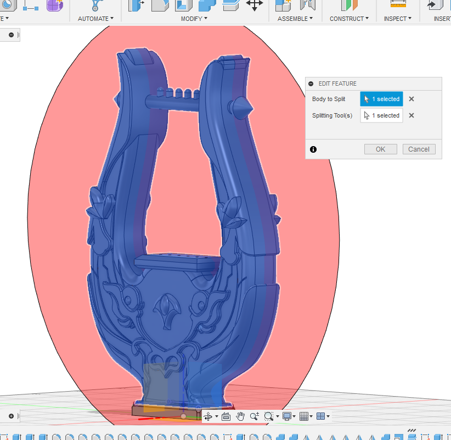Collapse the browser panel at top left
Screen dimensions: 451x440
[x=11, y=35]
